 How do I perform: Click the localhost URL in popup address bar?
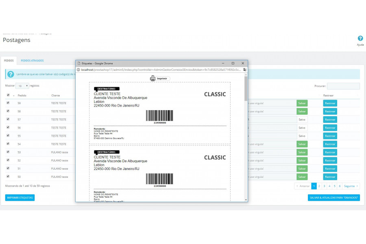coord(161,70)
